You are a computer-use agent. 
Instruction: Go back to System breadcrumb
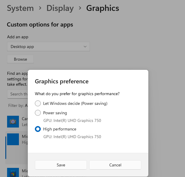coord(20,8)
